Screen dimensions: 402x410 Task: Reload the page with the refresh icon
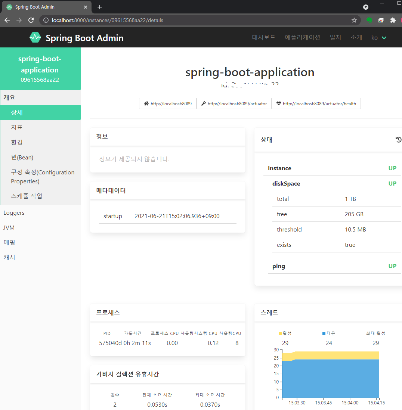pos(31,20)
